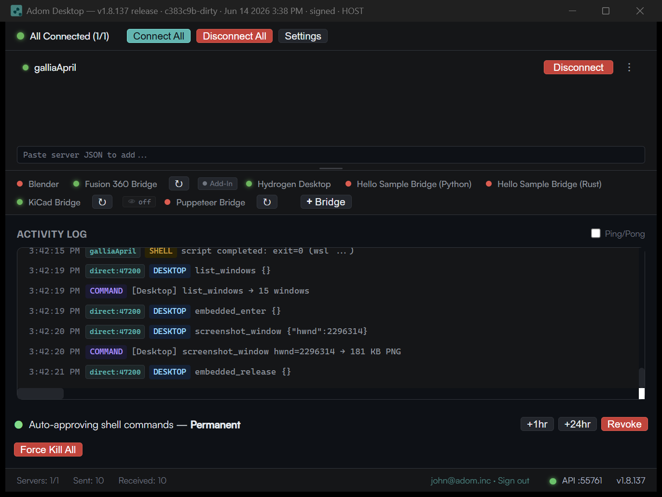This screenshot has height=497, width=662.
Task: Click the ACTIVITY LOG heading
Action: (x=52, y=234)
